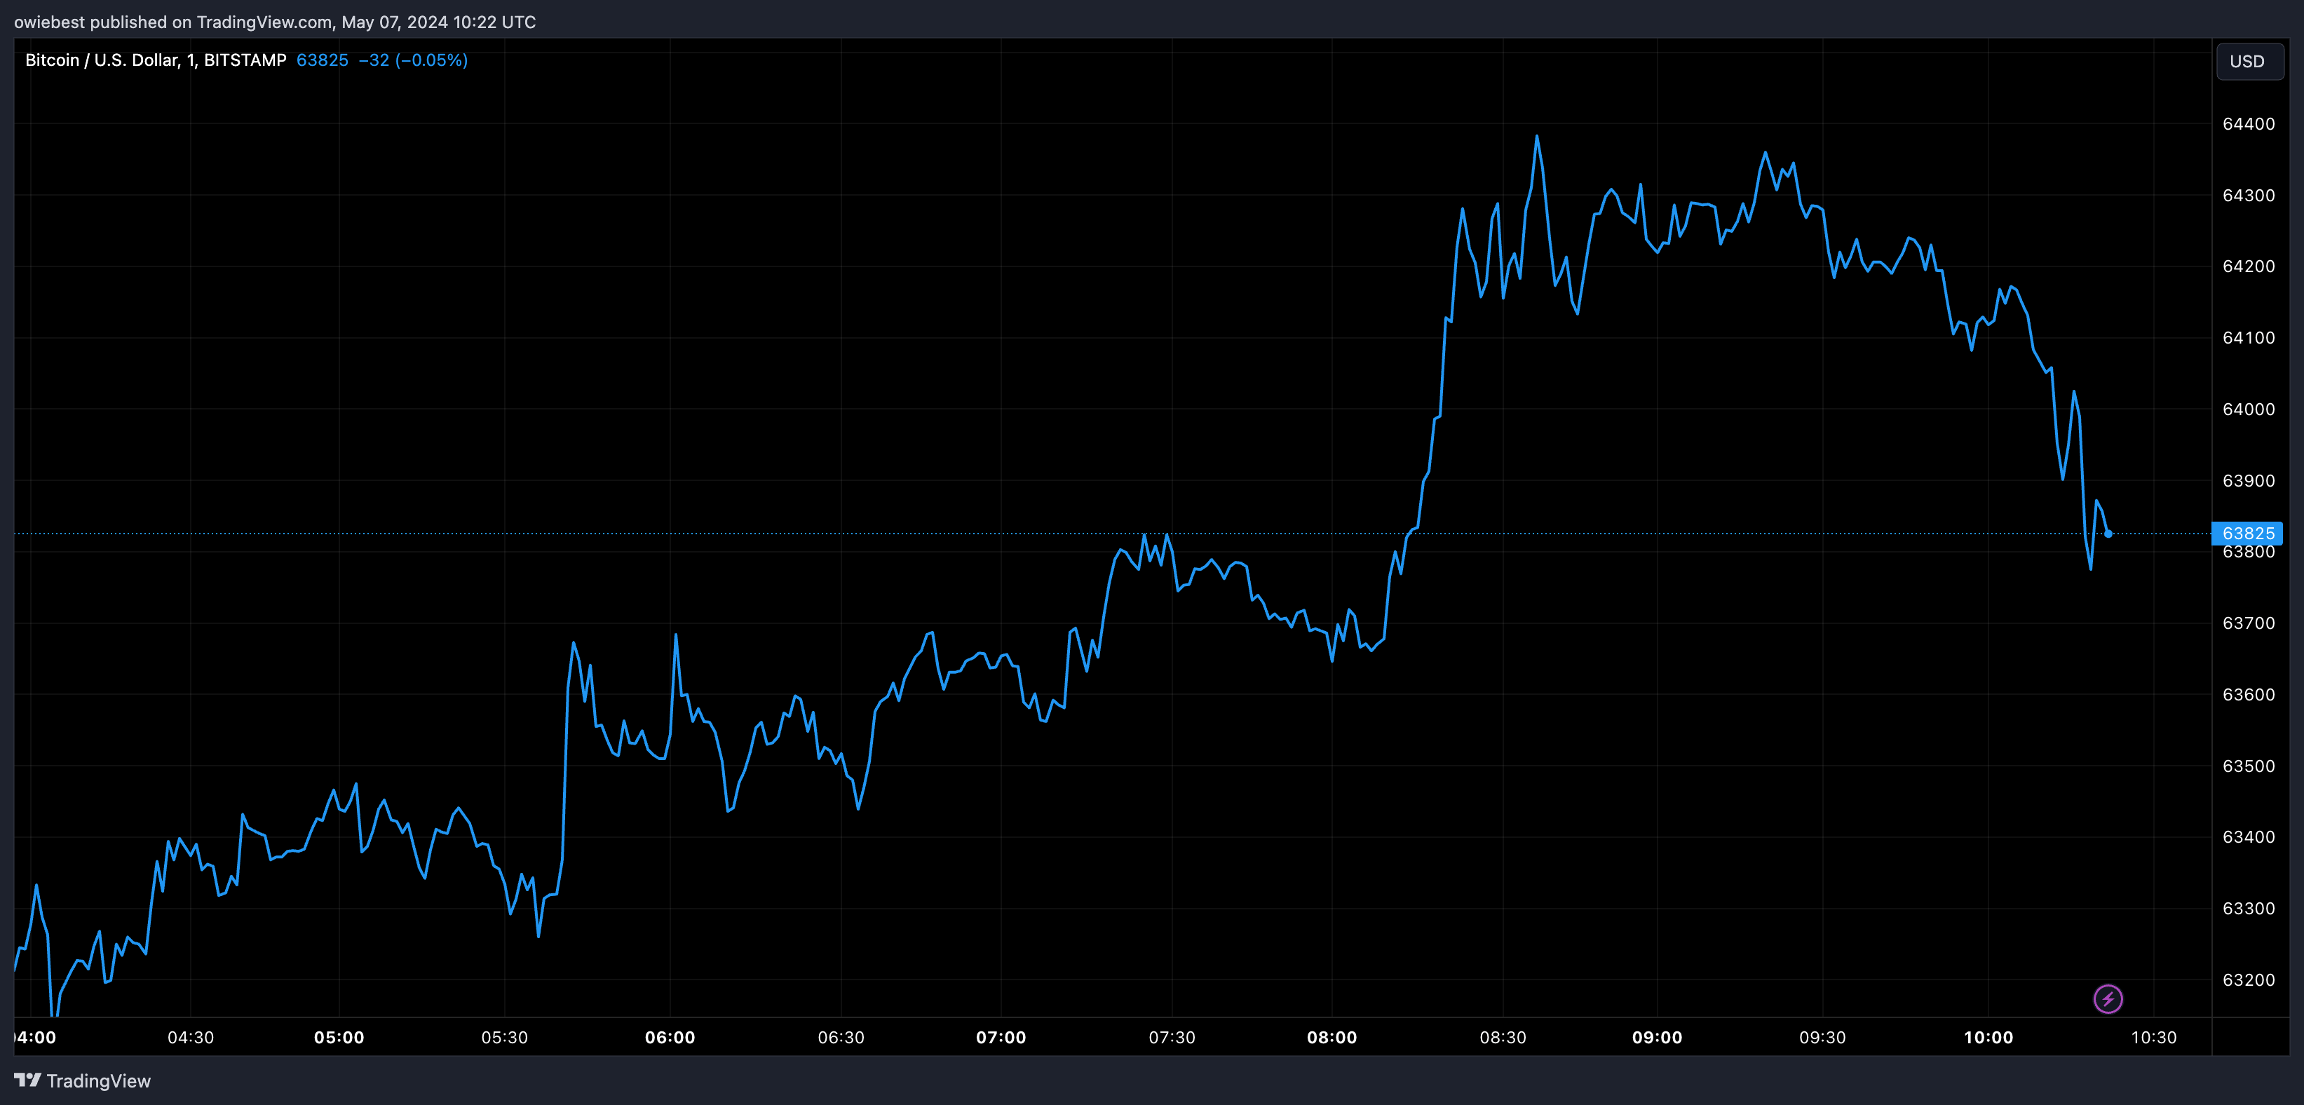Click the 63825 current price label

tap(2247, 534)
